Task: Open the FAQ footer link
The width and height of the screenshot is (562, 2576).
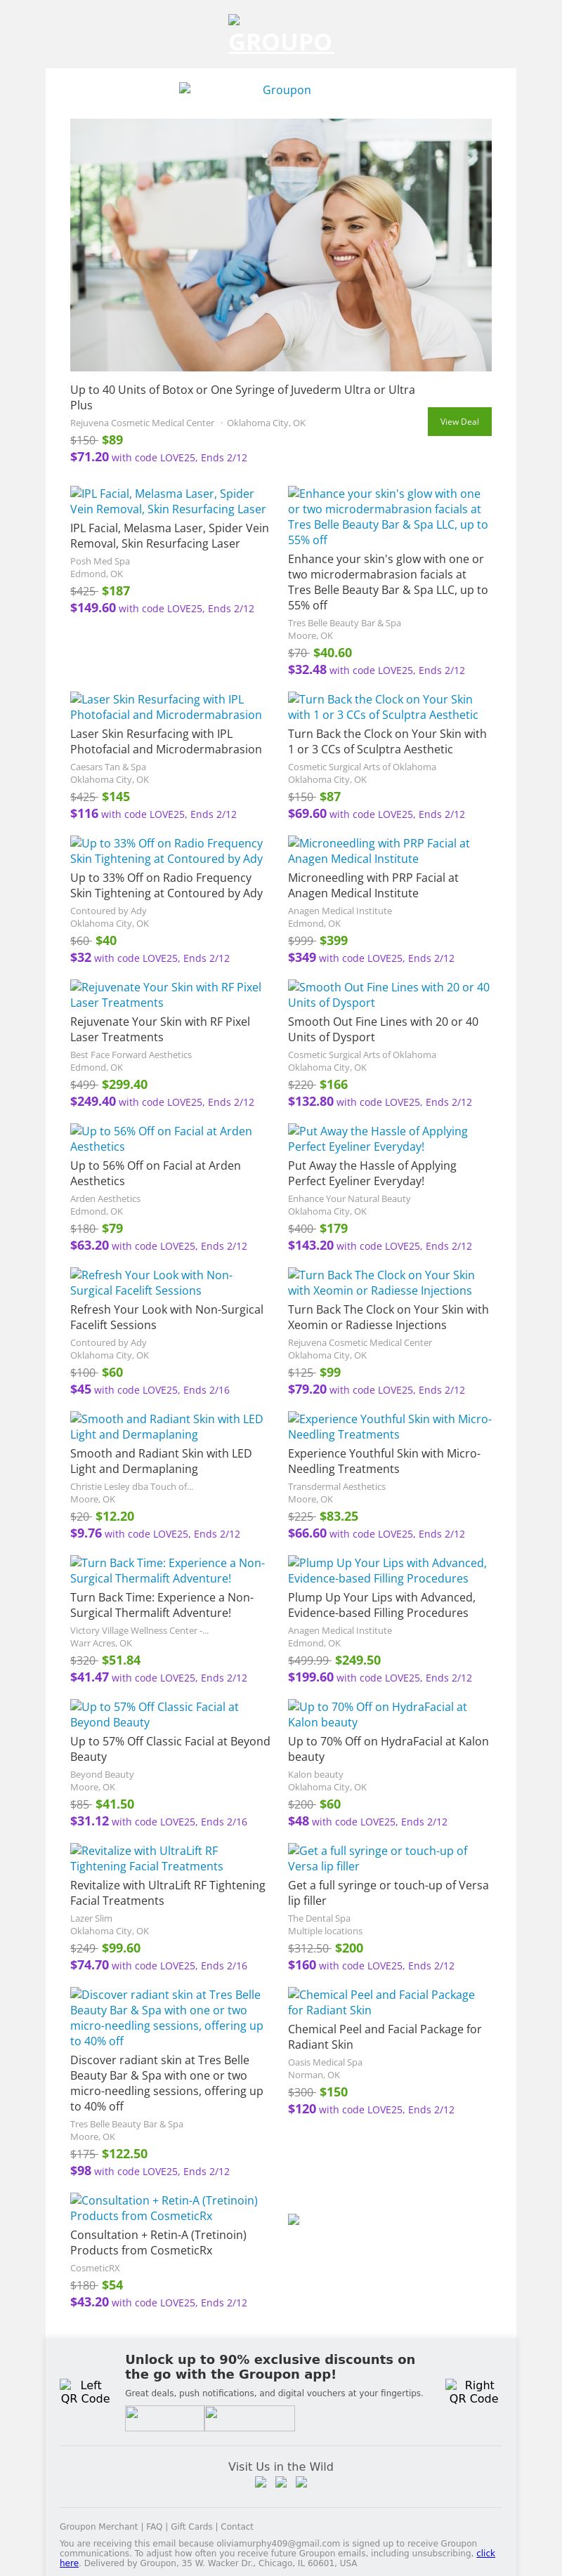Action: coord(154,2526)
